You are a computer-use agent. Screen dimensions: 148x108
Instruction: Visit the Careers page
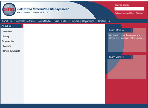click(x=75, y=21)
